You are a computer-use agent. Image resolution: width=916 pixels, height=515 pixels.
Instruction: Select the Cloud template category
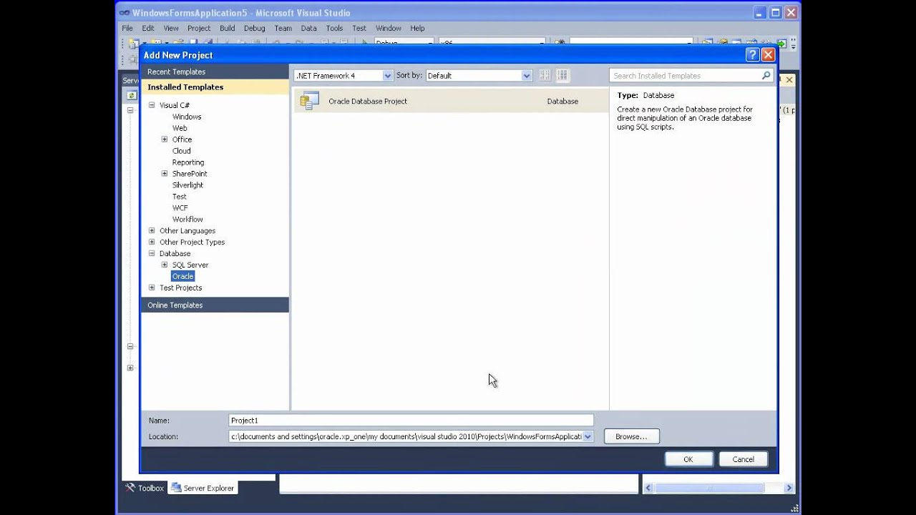tap(182, 151)
